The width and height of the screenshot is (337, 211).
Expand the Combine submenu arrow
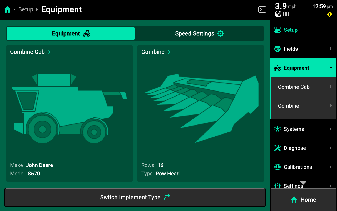coord(331,106)
